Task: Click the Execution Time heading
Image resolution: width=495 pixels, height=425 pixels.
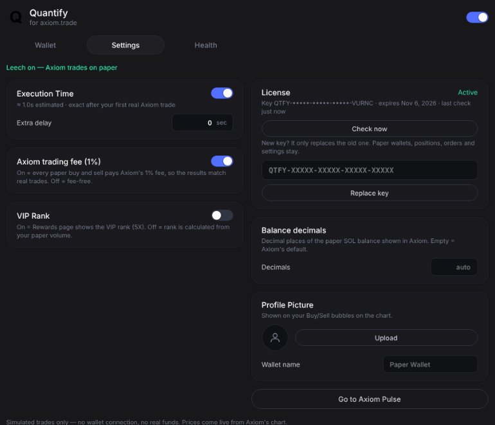Action: coord(45,94)
